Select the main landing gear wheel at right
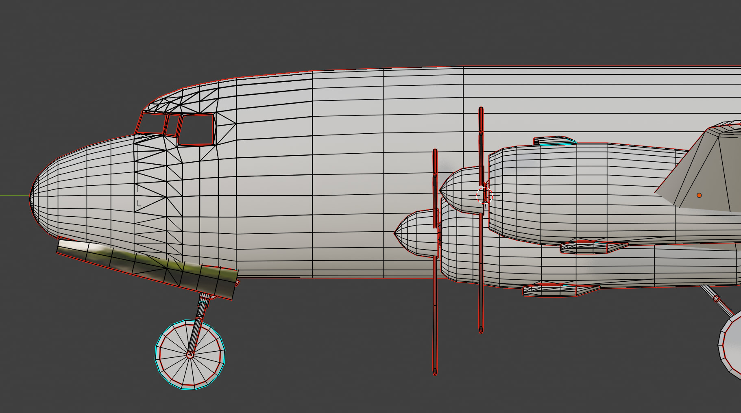 click(x=732, y=346)
